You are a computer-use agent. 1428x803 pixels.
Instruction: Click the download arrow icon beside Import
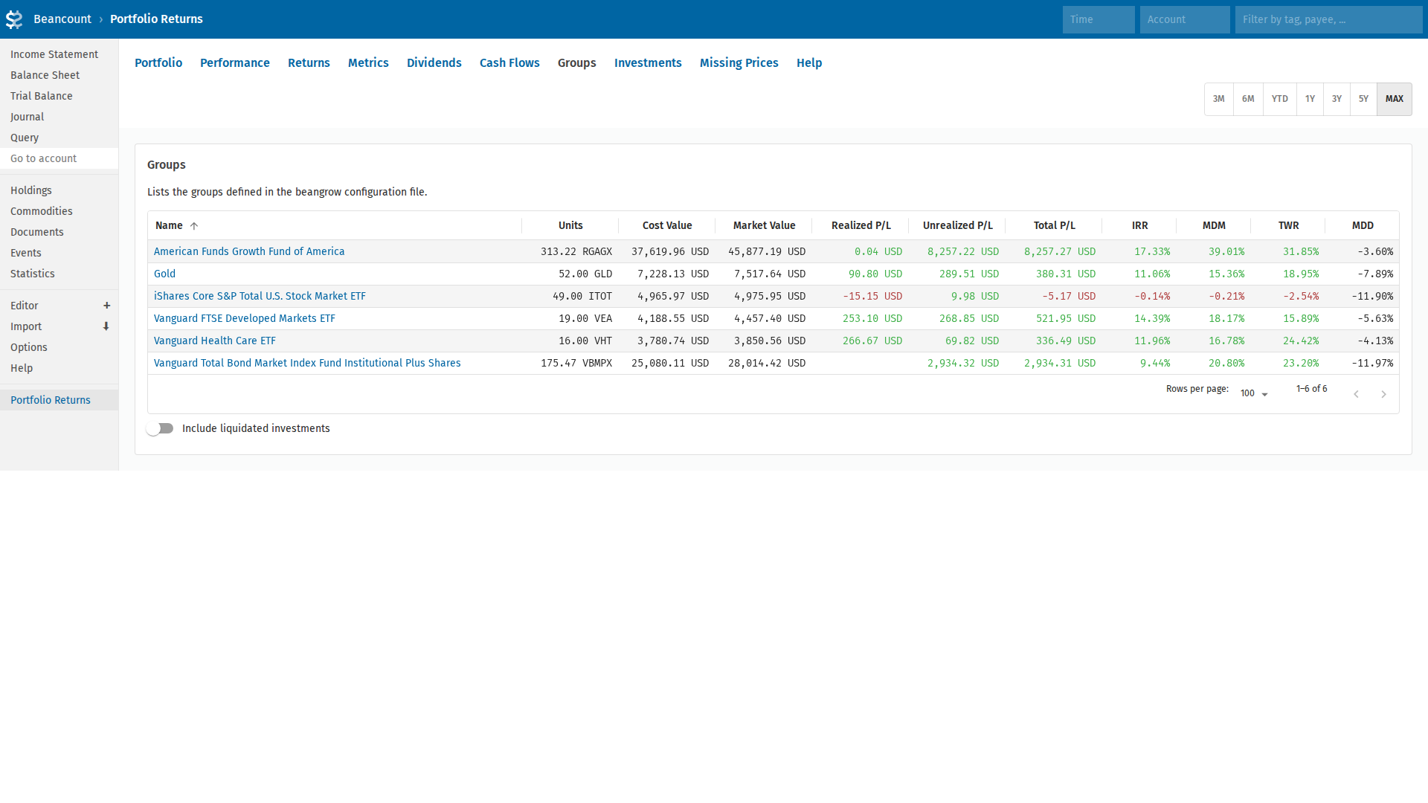(106, 326)
